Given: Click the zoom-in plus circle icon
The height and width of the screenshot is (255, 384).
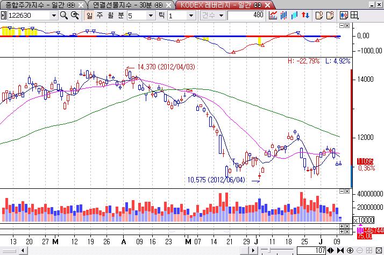Looking at the screenshot, I should coord(350,251).
